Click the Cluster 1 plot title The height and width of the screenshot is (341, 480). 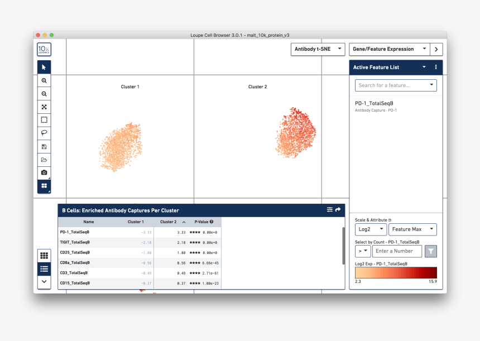(x=130, y=87)
